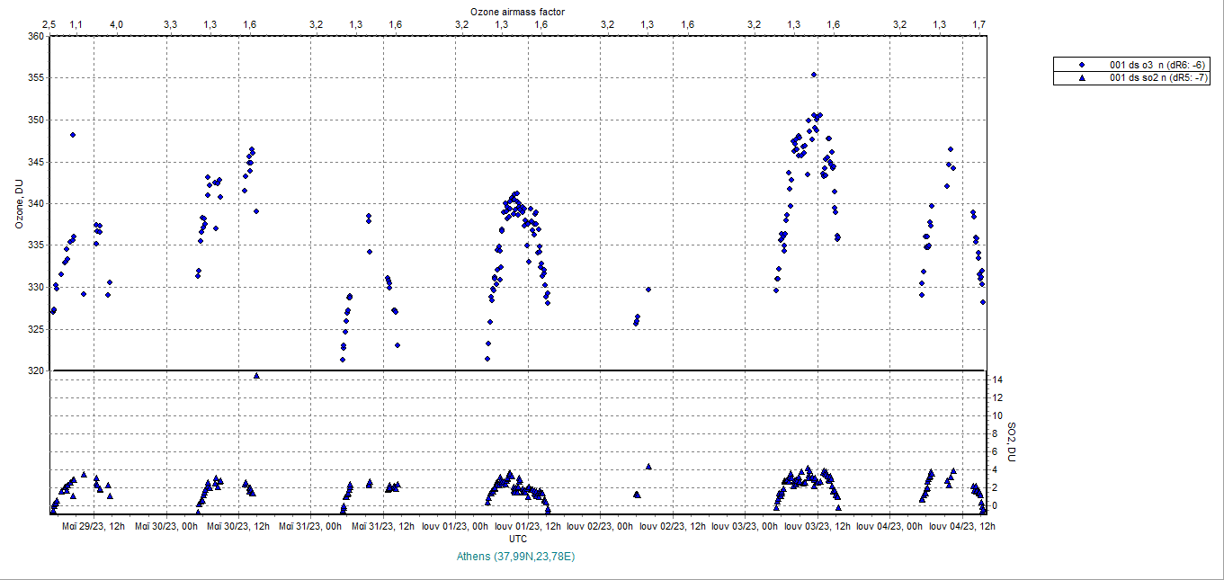Click the SO2 outlier triangle near 14 DU

point(256,375)
